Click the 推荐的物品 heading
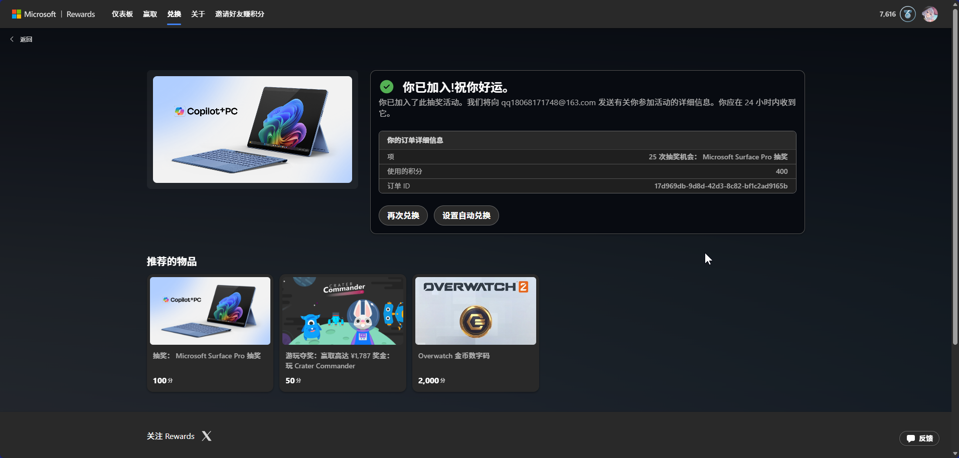Image resolution: width=959 pixels, height=458 pixels. point(172,262)
